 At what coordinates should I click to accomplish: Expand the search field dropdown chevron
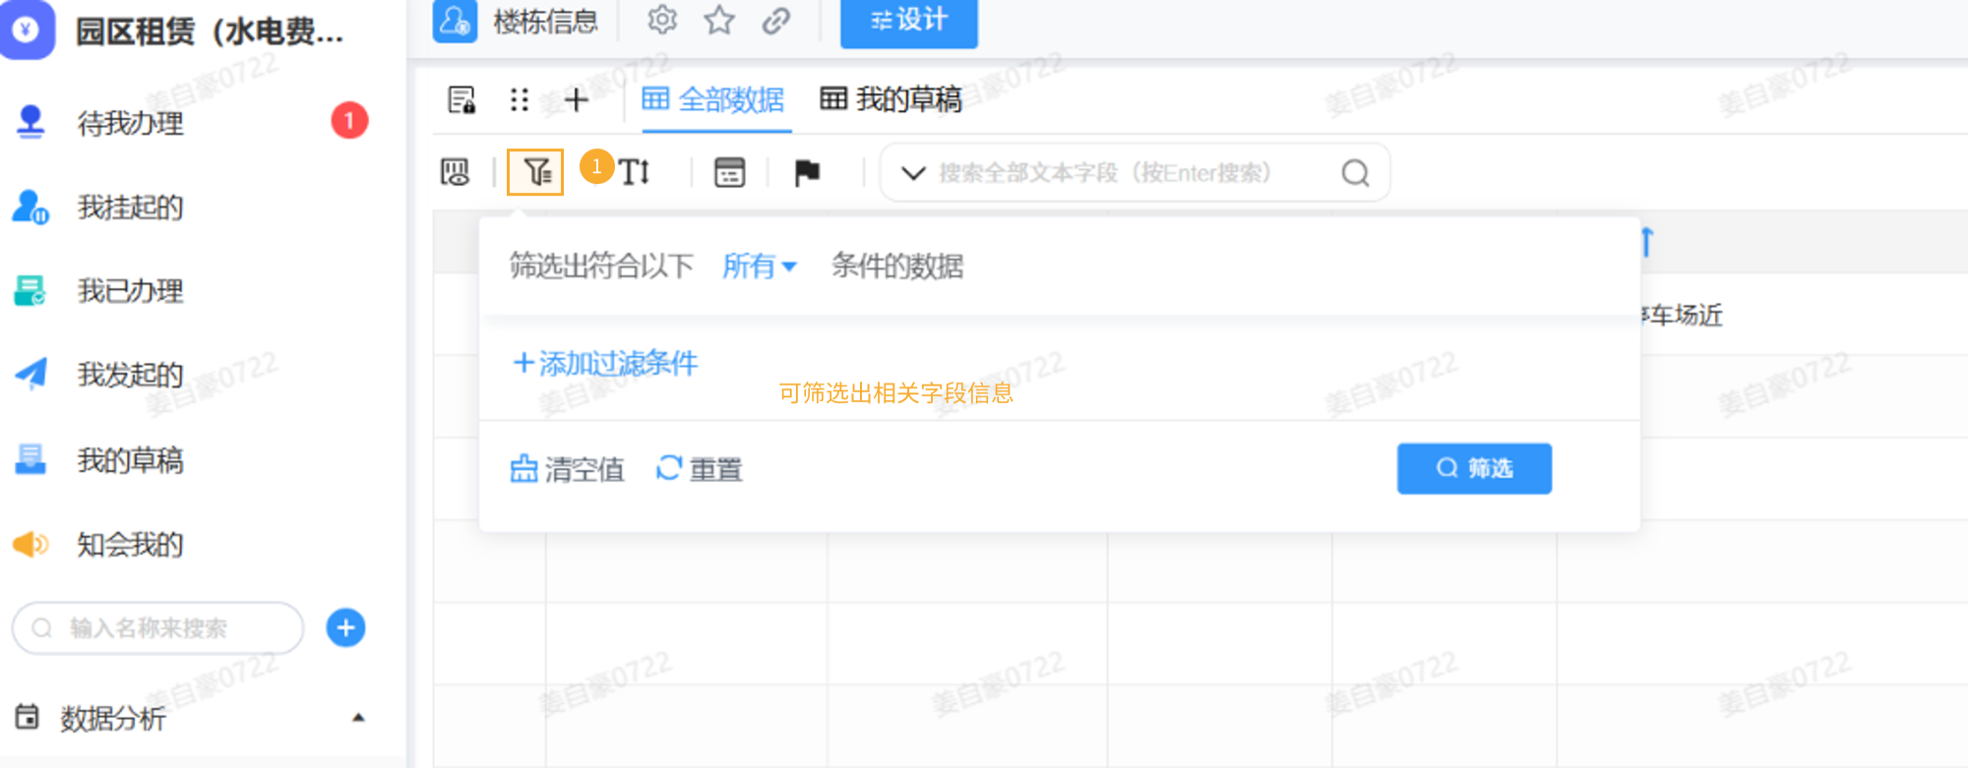tap(913, 173)
